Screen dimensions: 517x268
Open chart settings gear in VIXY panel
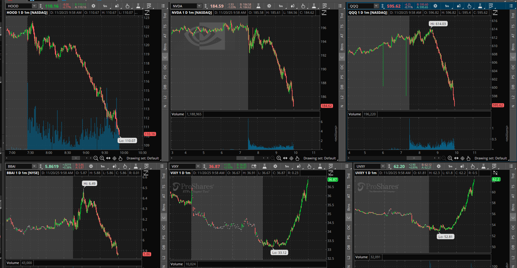[275, 166]
